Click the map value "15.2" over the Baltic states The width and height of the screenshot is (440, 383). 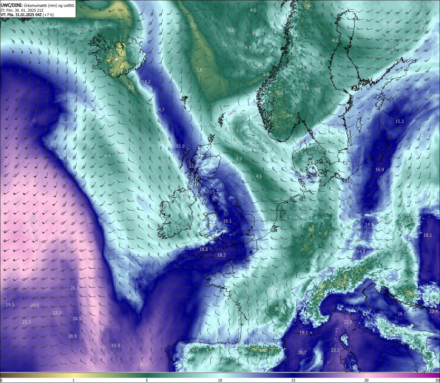coord(399,121)
